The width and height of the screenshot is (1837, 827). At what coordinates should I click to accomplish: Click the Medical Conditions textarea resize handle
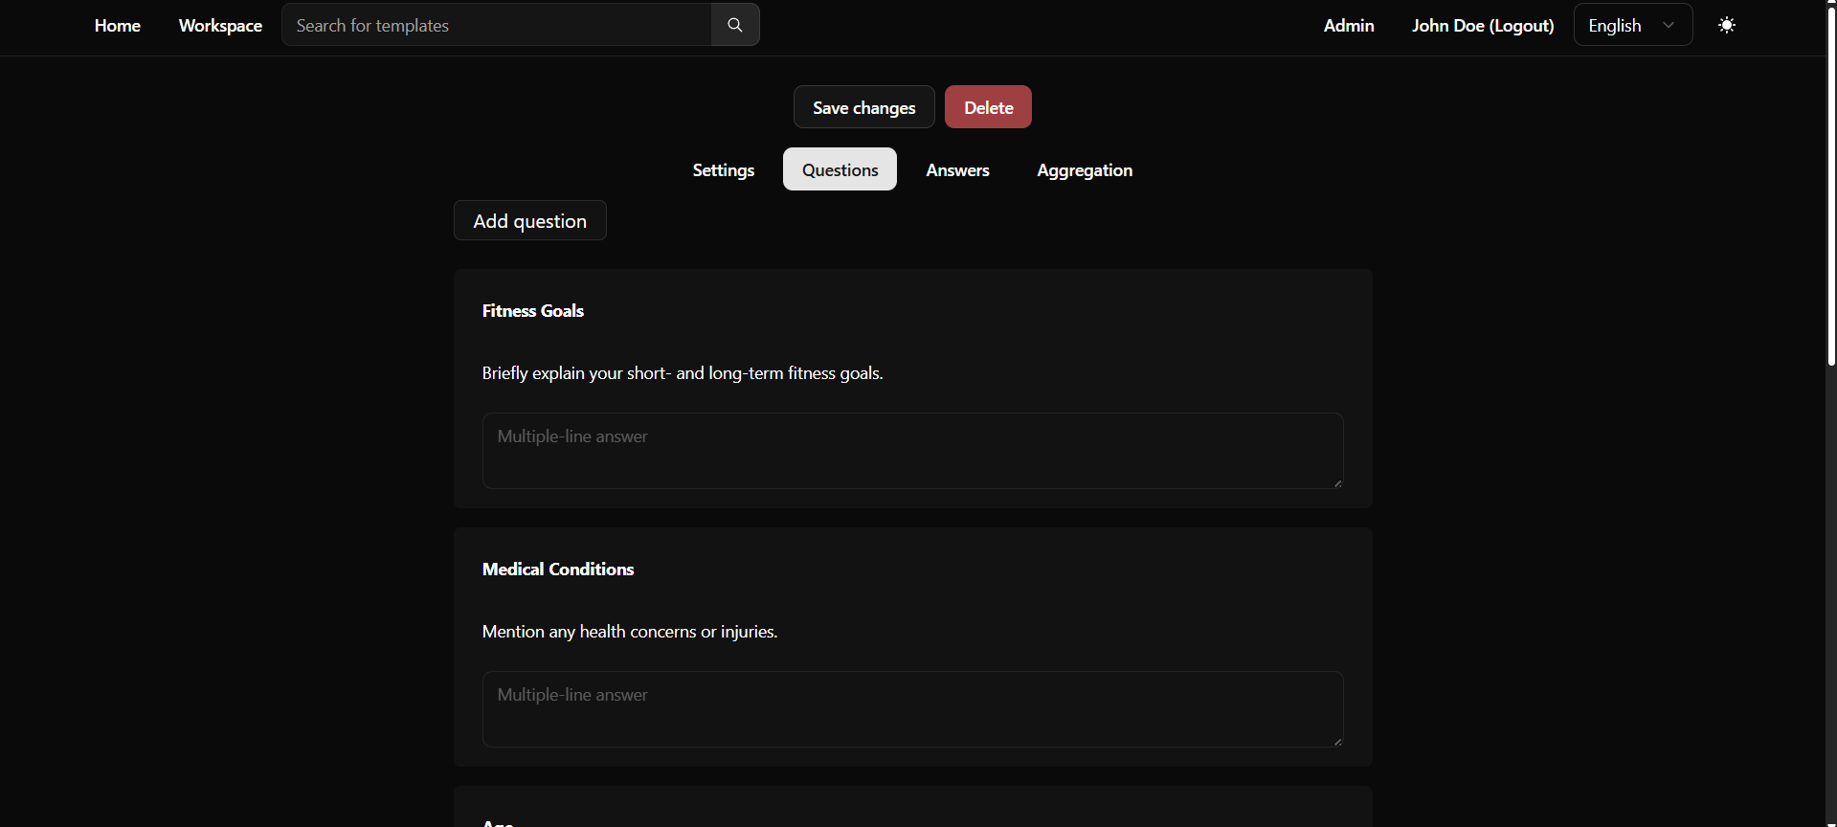(1337, 741)
